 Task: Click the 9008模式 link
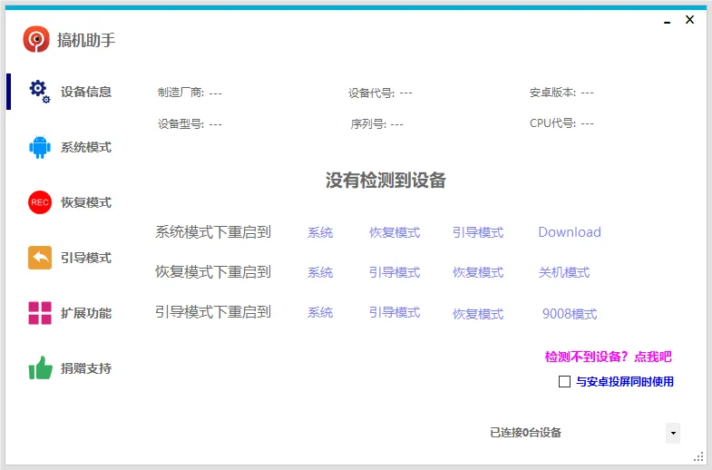click(x=570, y=314)
